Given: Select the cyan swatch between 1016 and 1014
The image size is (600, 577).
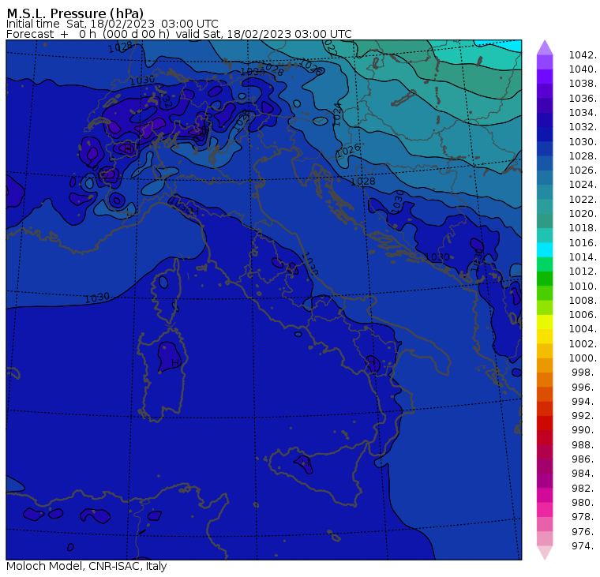Looking at the screenshot, I should pyautogui.click(x=545, y=250).
